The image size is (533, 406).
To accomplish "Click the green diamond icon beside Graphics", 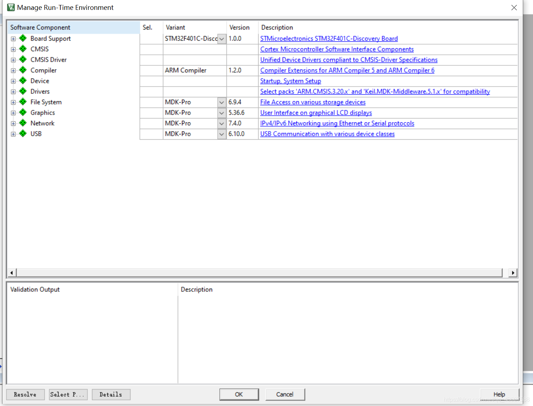I will pyautogui.click(x=23, y=112).
